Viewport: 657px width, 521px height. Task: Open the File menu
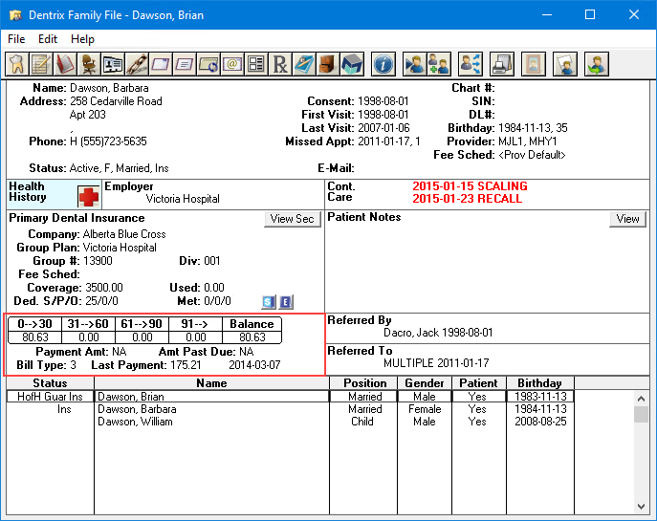tap(16, 39)
